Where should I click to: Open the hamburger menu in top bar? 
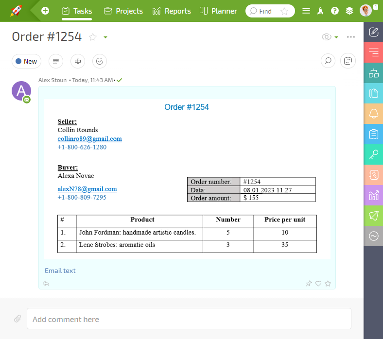306,11
